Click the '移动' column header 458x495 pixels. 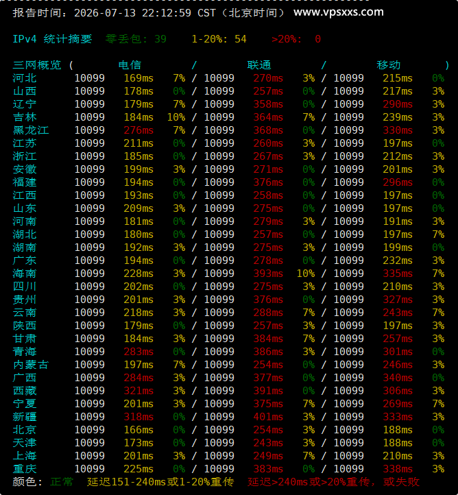tap(388, 65)
